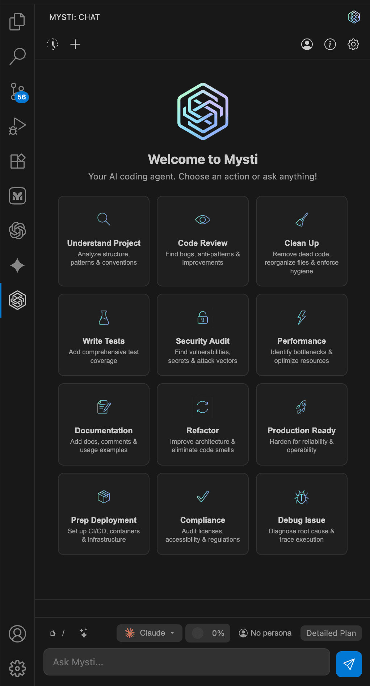This screenshot has height=686, width=370.
Task: Choose the Security Audit card
Action: 203,335
